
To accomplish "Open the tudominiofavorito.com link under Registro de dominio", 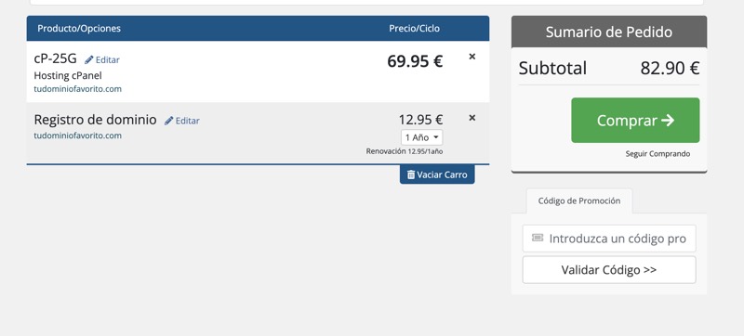I will (x=78, y=136).
